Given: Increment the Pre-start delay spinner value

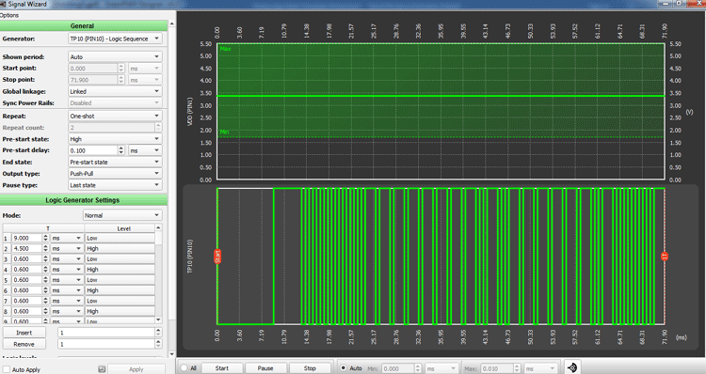Looking at the screenshot, I should (121, 148).
